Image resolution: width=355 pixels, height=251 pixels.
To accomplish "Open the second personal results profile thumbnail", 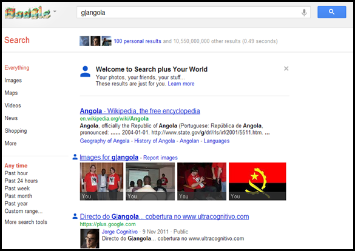I will (95, 41).
